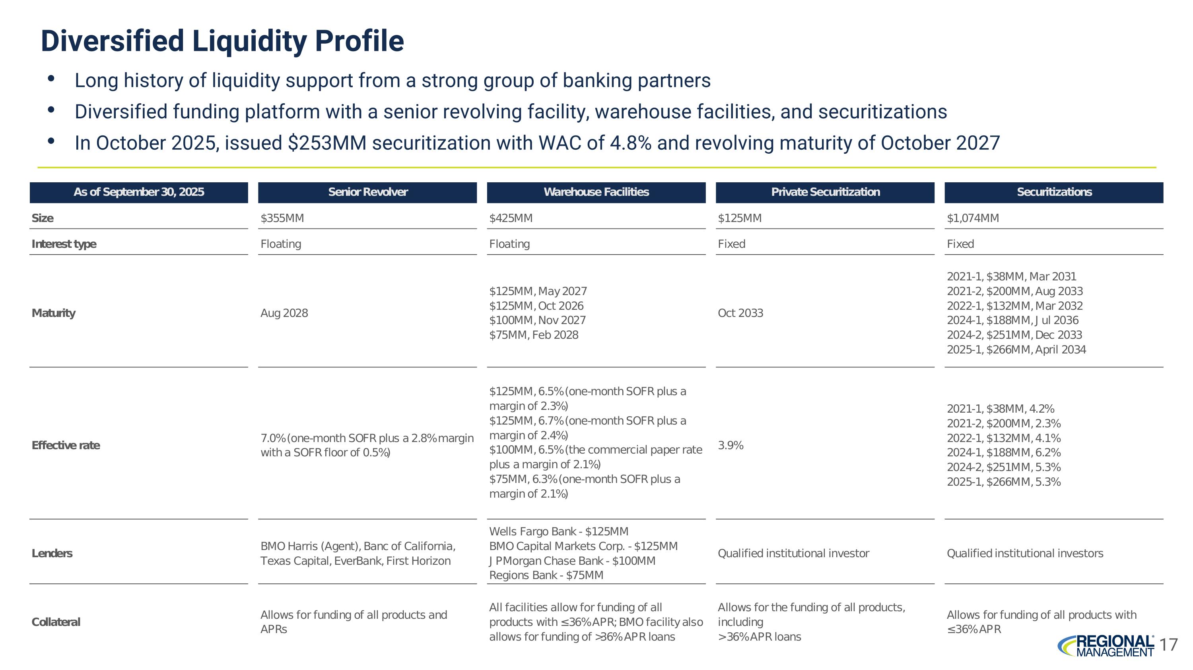The image size is (1193, 670).
Task: Select the $355MM Senior Revolver size value
Action: click(x=282, y=218)
